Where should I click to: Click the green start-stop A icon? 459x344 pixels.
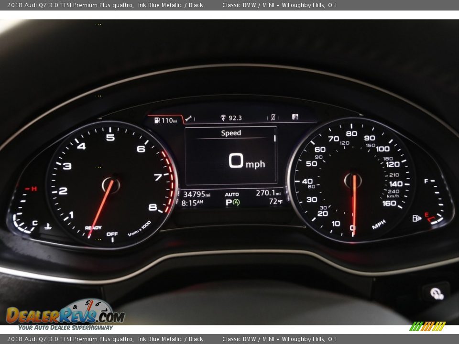(x=236, y=203)
